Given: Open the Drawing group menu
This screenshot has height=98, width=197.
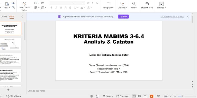Looking at the screenshot, I should click(122, 6).
